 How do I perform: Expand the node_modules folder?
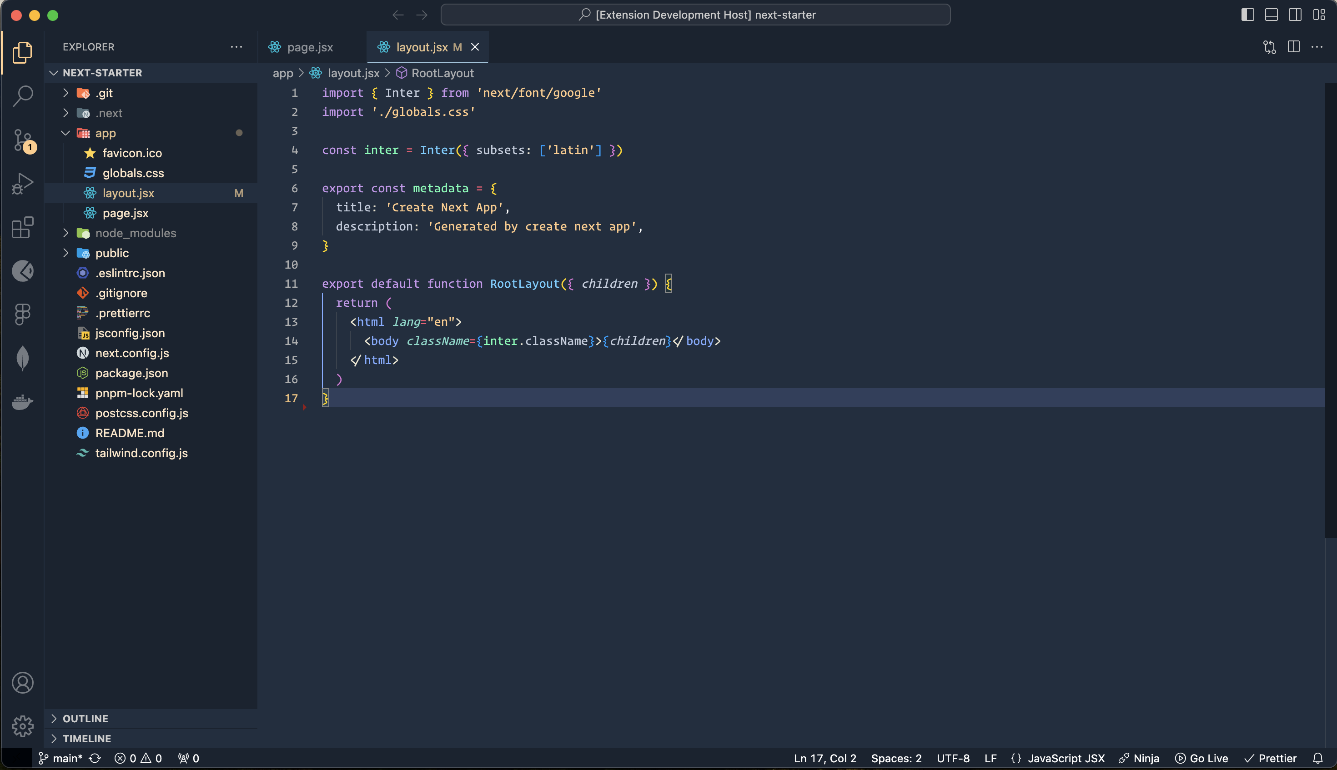(x=136, y=233)
